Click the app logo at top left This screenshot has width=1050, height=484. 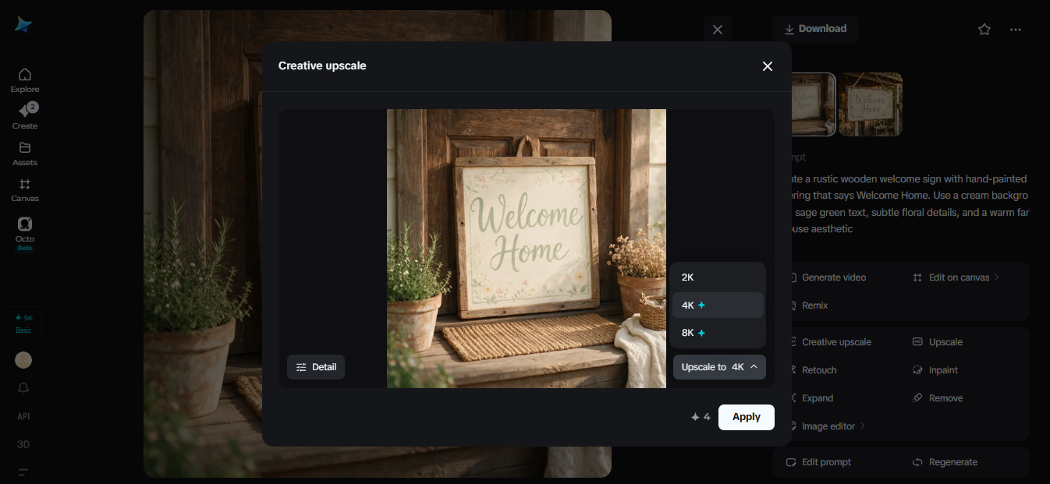pos(23,25)
